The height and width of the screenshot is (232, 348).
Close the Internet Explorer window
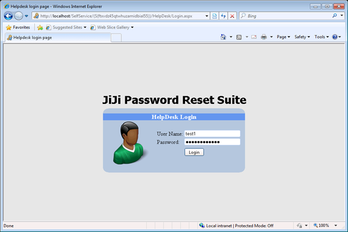[339, 6]
